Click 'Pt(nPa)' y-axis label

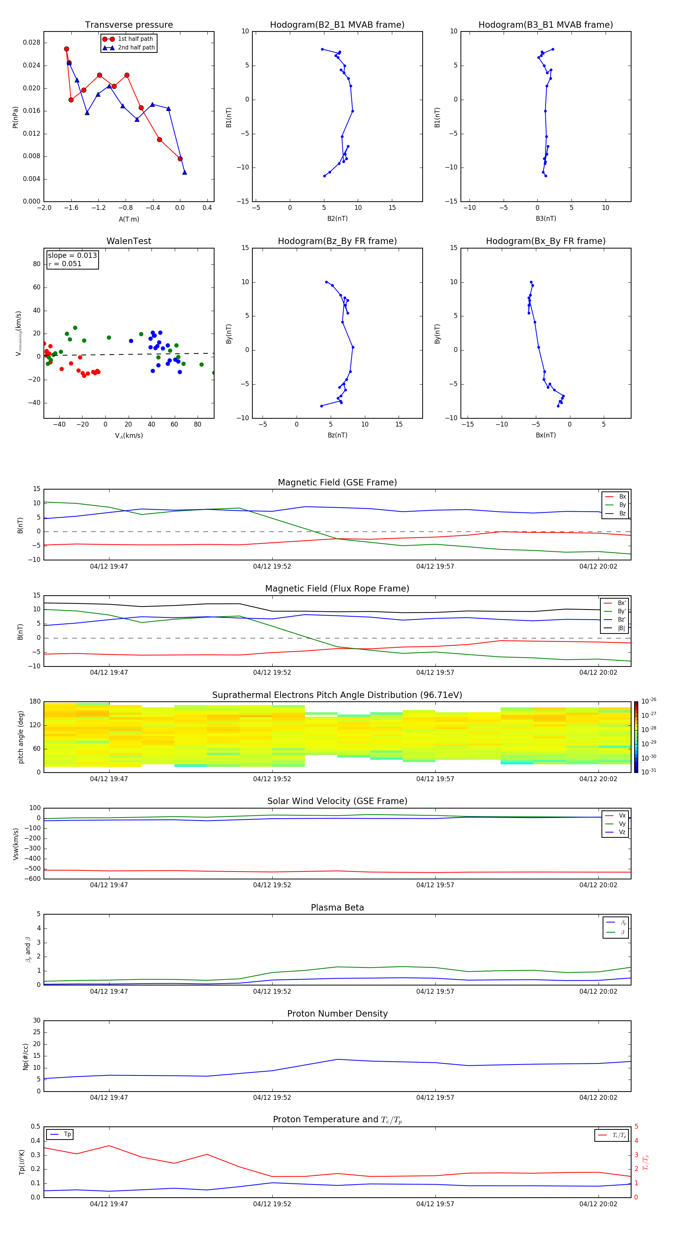[15, 117]
